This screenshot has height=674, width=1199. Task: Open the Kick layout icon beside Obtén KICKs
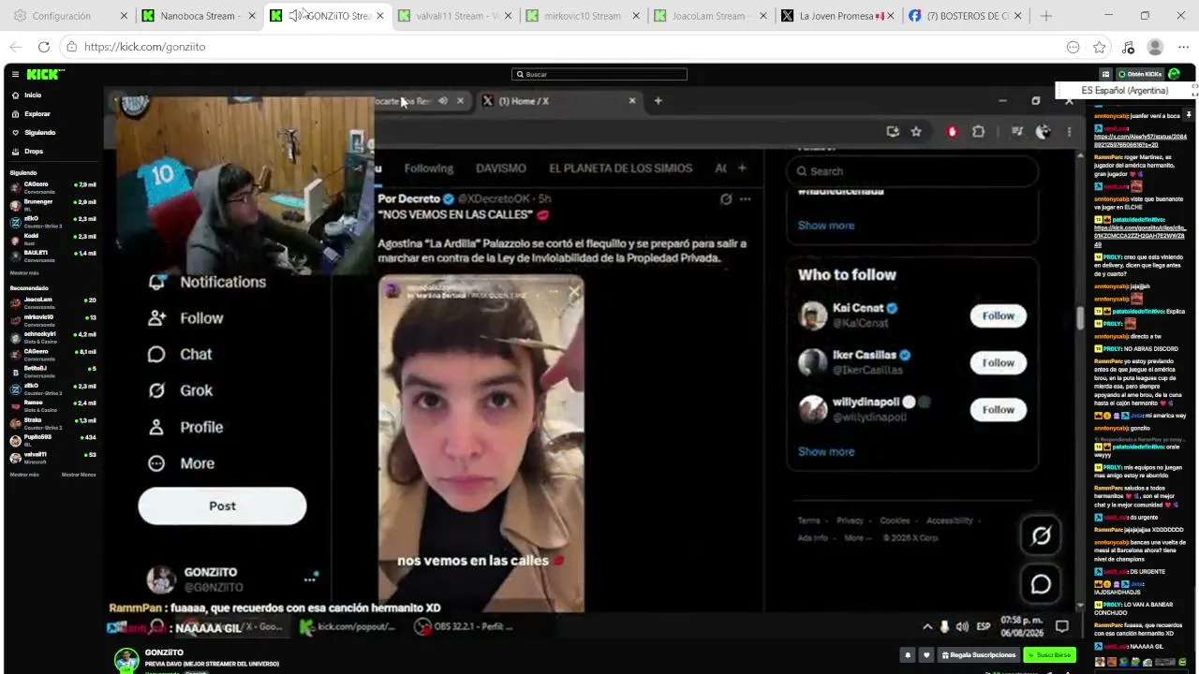[x=1105, y=74]
